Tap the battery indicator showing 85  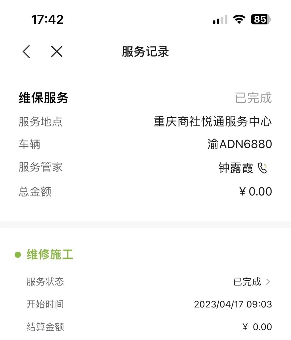261,19
